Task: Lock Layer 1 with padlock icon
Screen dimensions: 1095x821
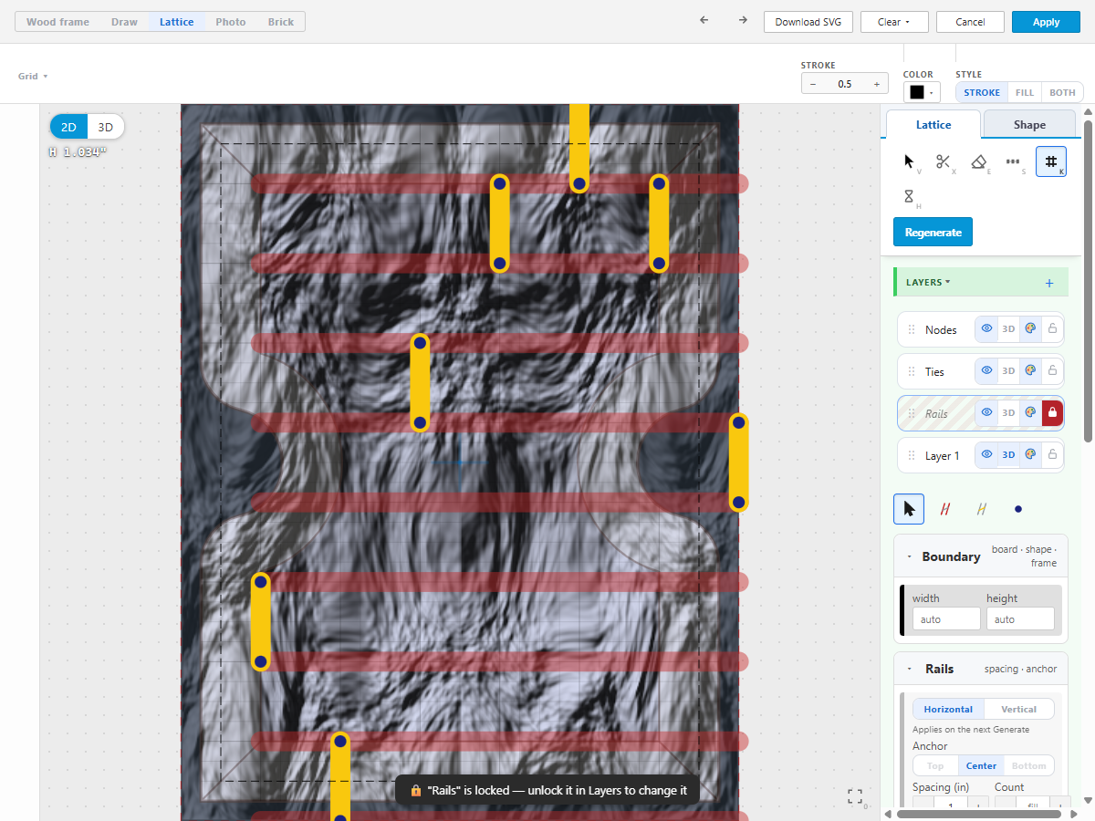Action: click(1052, 455)
